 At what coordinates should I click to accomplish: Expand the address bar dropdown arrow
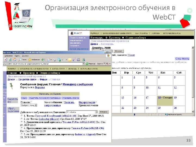pyautogui.click(x=83, y=64)
